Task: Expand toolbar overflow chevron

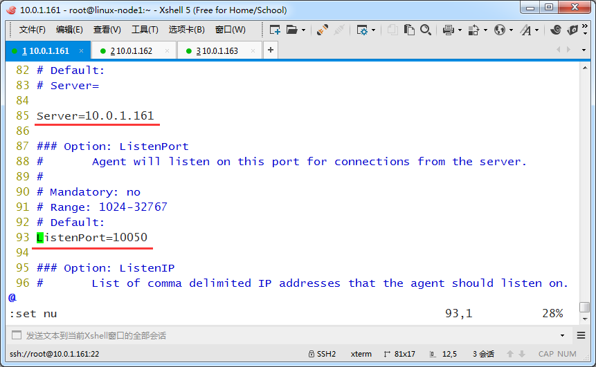Action: pos(585,30)
